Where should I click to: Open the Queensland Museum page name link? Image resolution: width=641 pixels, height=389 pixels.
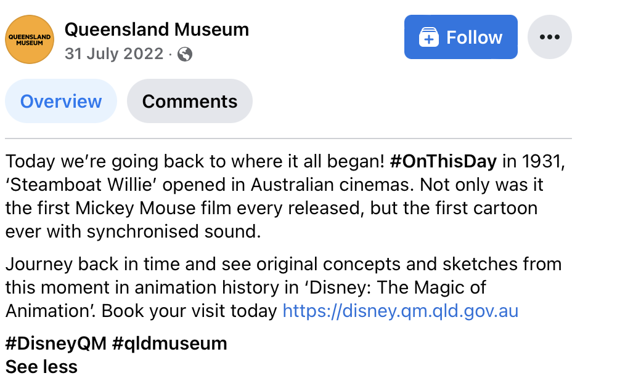click(157, 29)
